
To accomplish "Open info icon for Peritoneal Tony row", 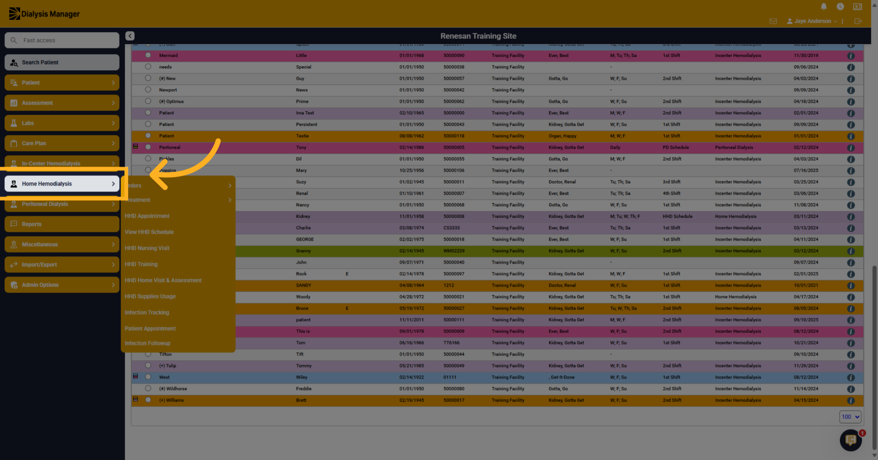I will point(851,147).
